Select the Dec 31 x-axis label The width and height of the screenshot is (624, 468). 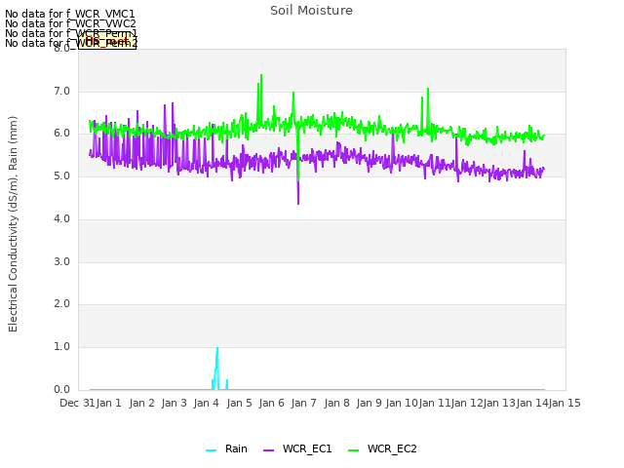78,403
